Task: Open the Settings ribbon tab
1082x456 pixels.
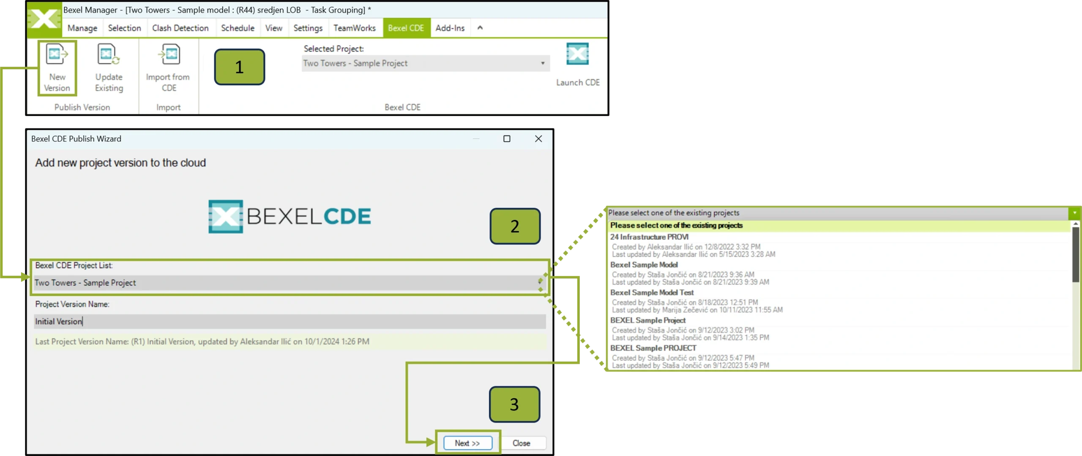Action: (308, 28)
